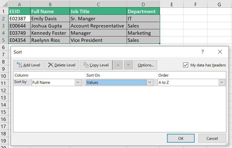The height and width of the screenshot is (148, 232).
Task: Select the Marketing department cell
Action: [x=143, y=33]
